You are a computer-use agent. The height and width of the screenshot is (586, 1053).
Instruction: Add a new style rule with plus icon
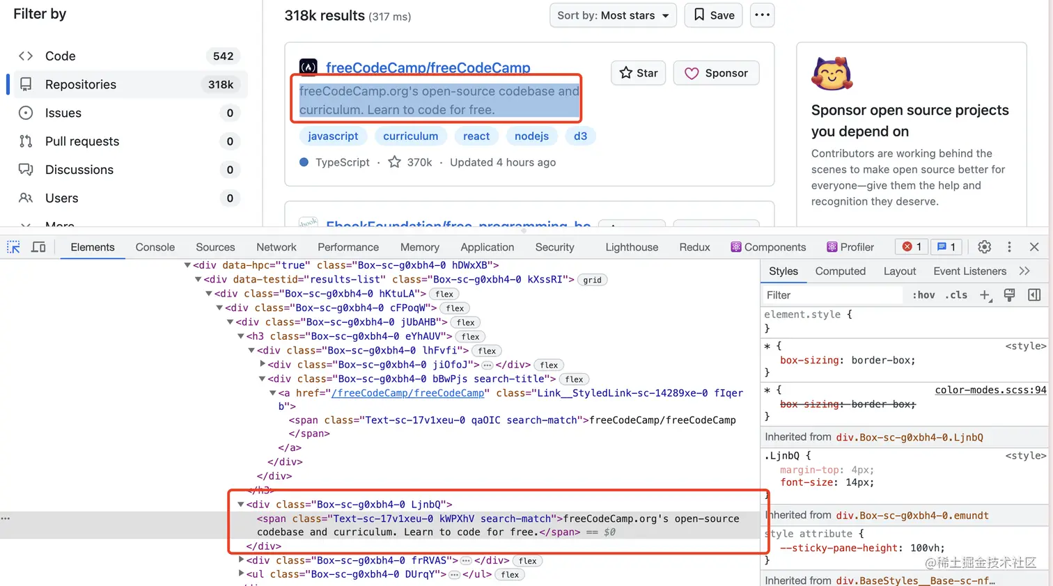(x=985, y=295)
